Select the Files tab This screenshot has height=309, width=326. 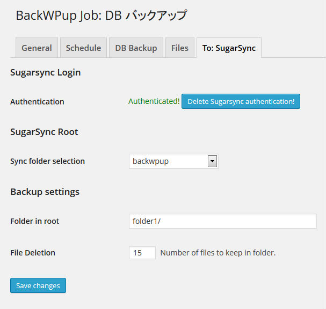(x=180, y=48)
